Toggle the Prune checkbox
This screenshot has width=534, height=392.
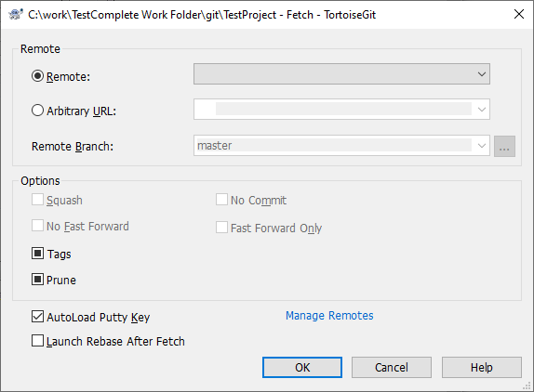tap(37, 280)
